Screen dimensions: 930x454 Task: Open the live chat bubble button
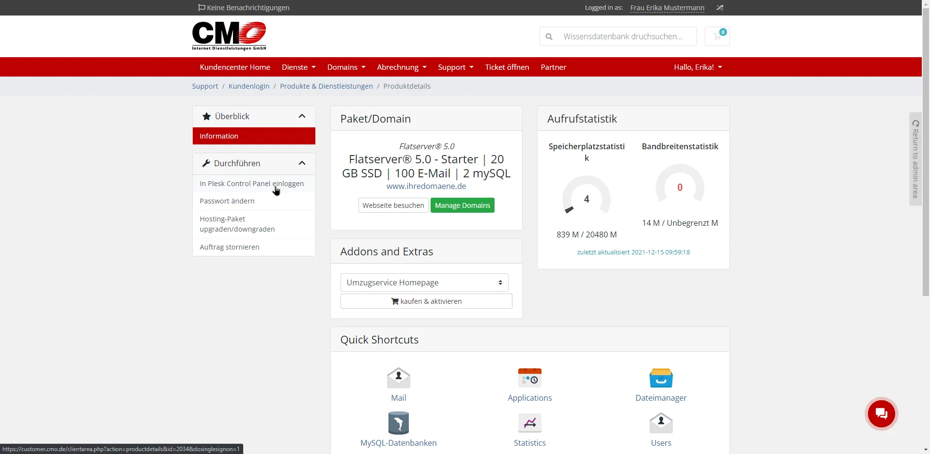882,414
